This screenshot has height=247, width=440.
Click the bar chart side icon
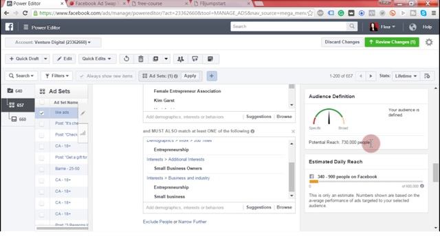(x=82, y=133)
